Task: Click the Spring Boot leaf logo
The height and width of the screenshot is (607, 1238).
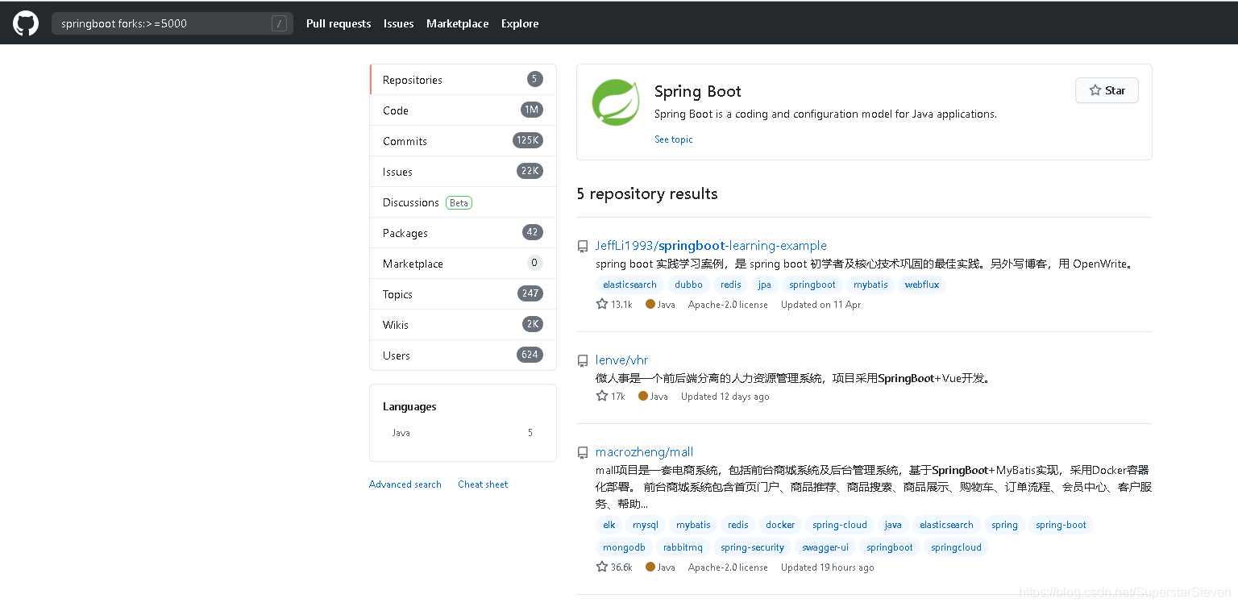Action: (616, 102)
